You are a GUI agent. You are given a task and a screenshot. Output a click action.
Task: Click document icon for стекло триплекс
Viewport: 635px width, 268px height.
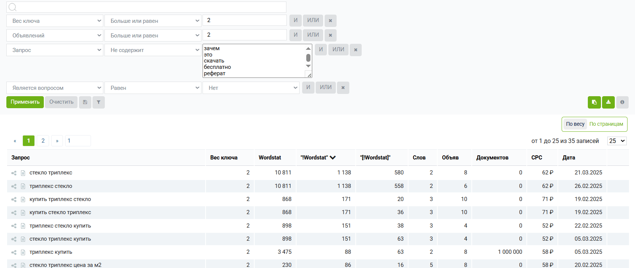(23, 173)
